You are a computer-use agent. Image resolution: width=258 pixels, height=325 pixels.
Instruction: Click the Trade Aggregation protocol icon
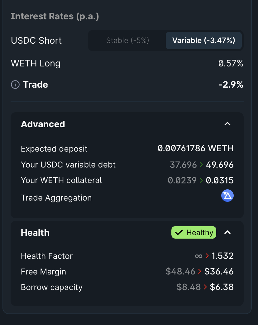(x=227, y=196)
